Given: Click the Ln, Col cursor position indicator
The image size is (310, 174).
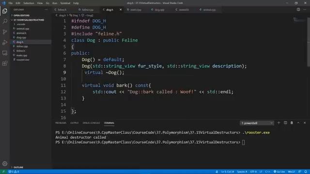Looking at the screenshot, I should point(228,172).
